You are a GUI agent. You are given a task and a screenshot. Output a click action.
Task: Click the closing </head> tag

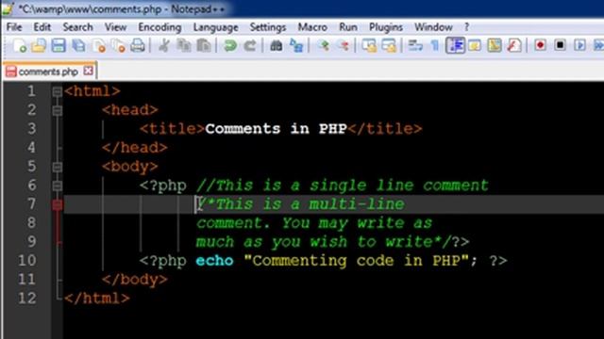135,148
